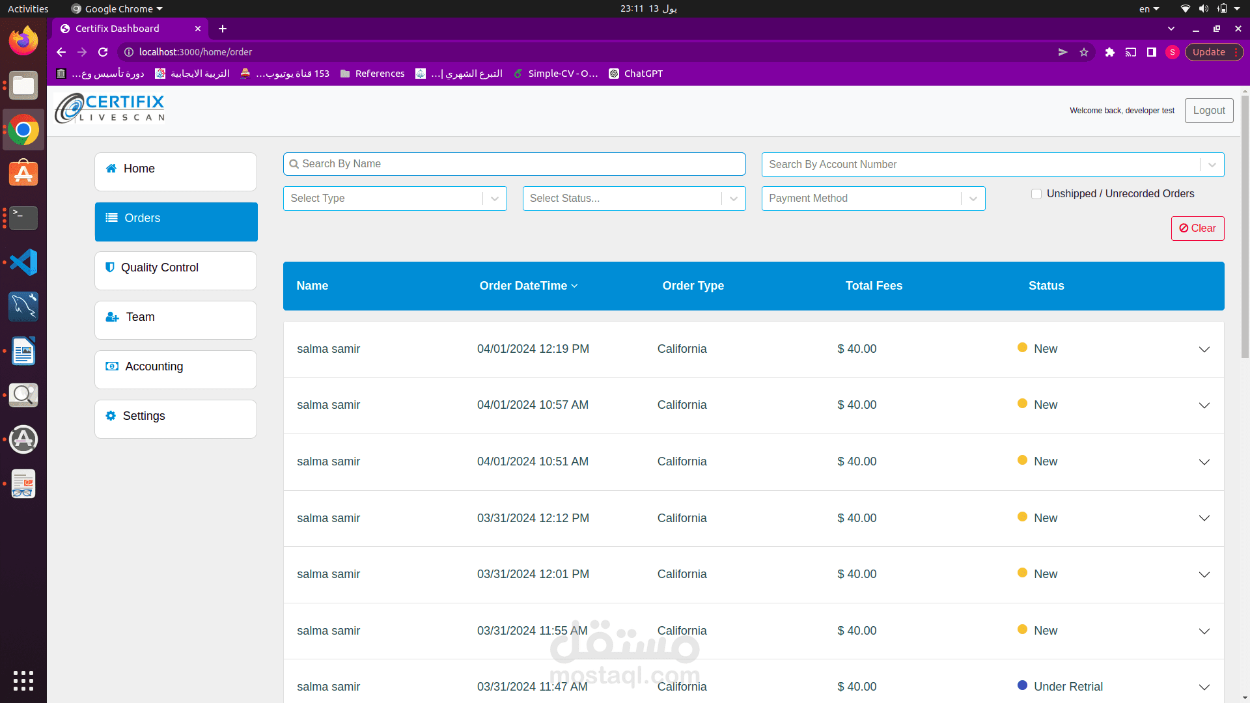Bookmark this page with the star icon
The height and width of the screenshot is (703, 1250).
click(x=1084, y=52)
